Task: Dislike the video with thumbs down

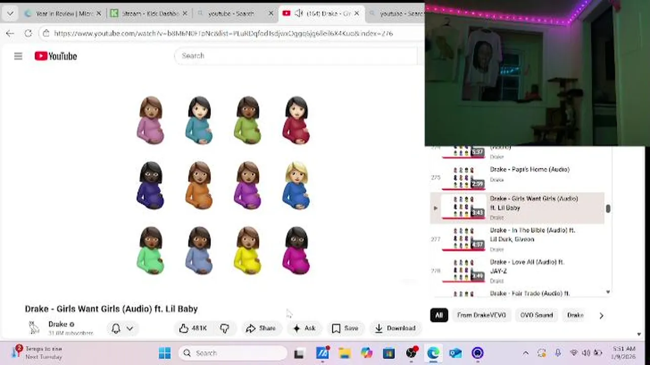Action: (225, 328)
